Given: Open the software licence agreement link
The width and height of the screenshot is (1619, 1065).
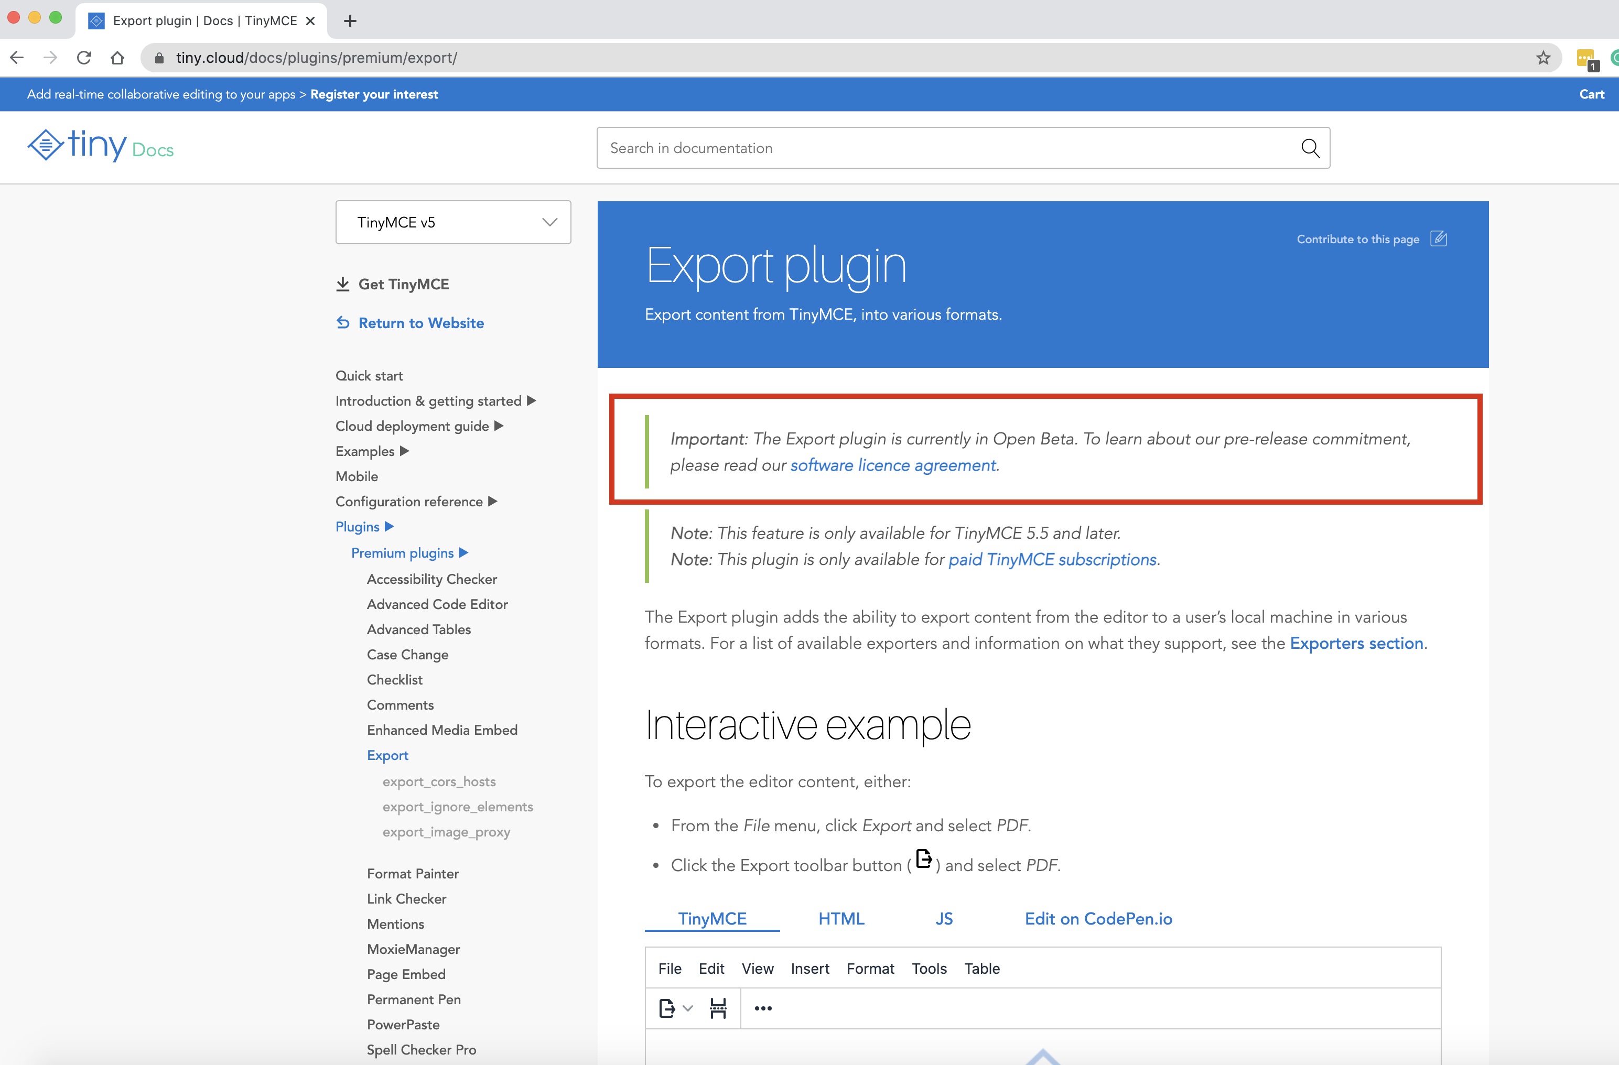Looking at the screenshot, I should click(892, 465).
